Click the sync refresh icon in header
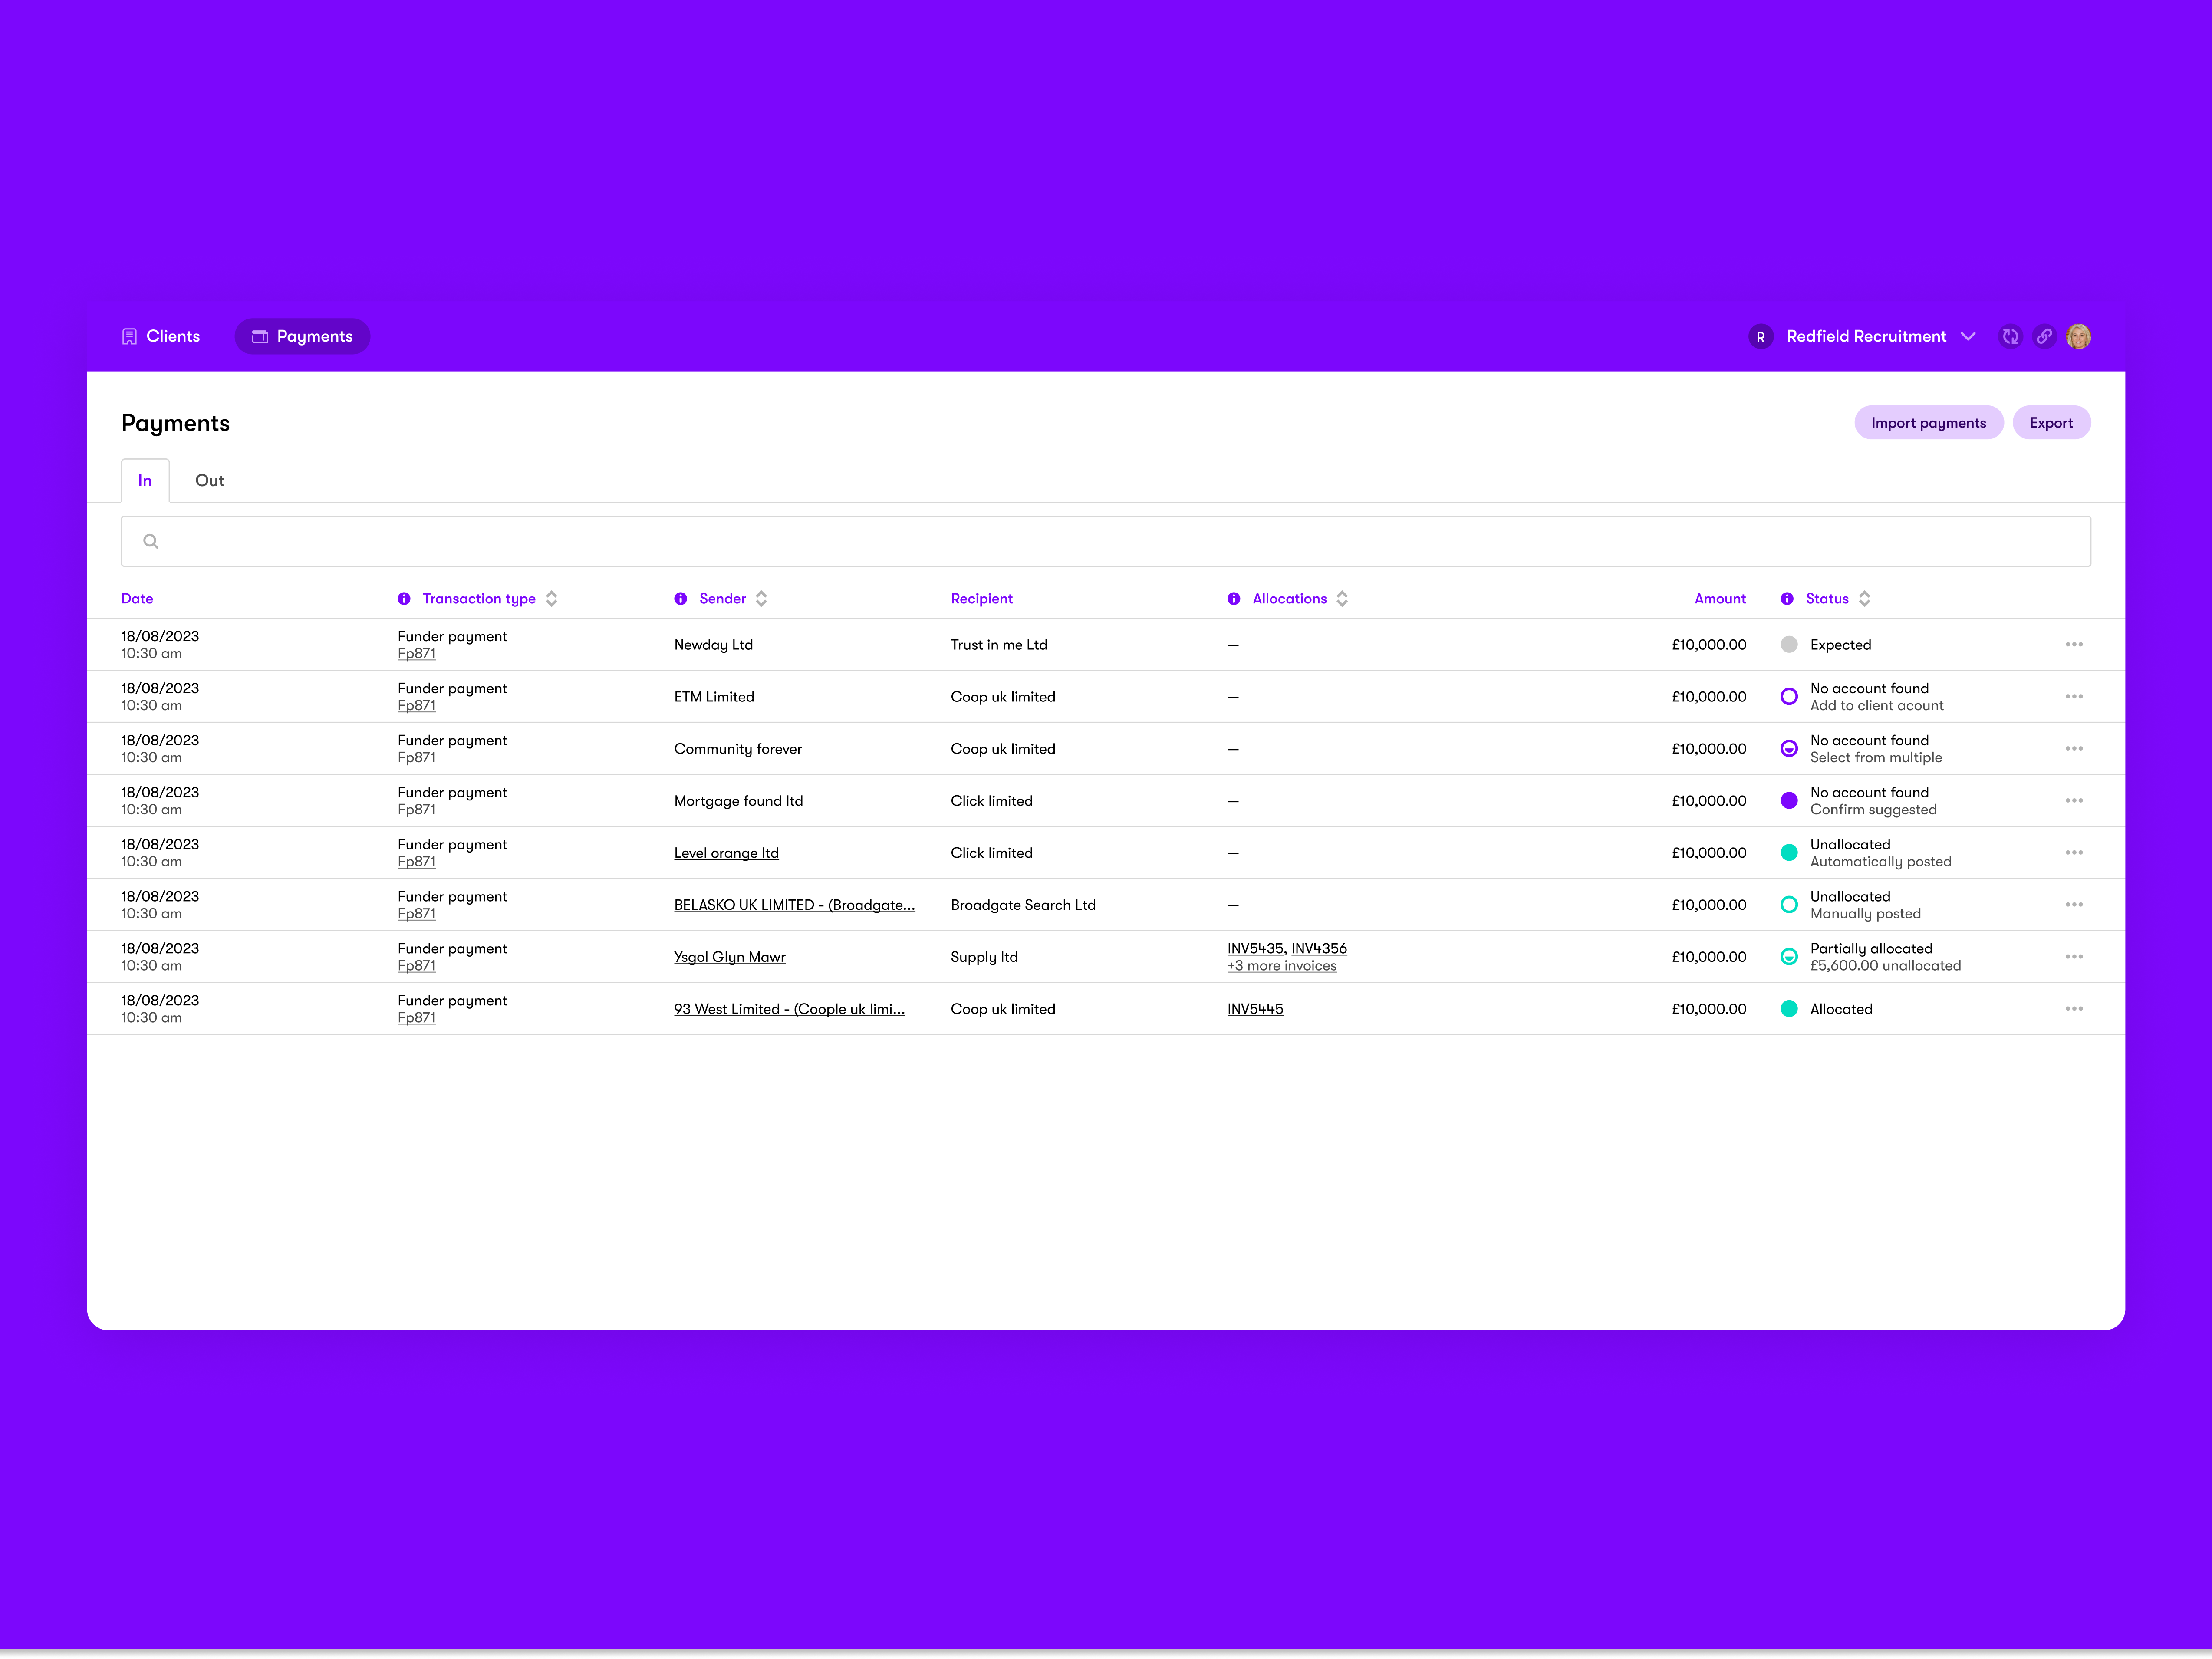2212x1659 pixels. [x=2010, y=336]
